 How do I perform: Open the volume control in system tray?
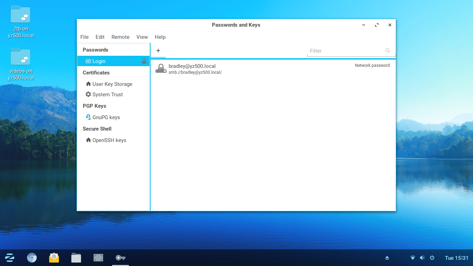422,258
